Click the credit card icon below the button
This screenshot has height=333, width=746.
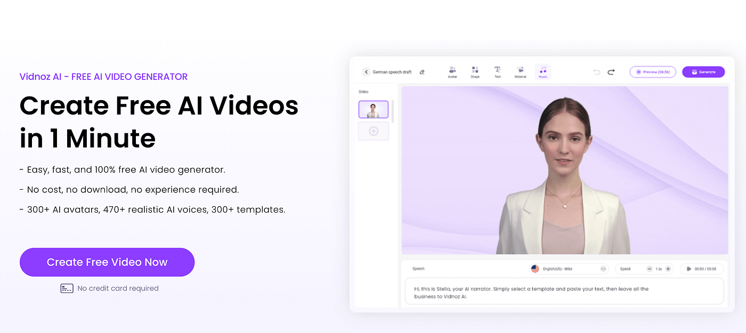pos(67,288)
